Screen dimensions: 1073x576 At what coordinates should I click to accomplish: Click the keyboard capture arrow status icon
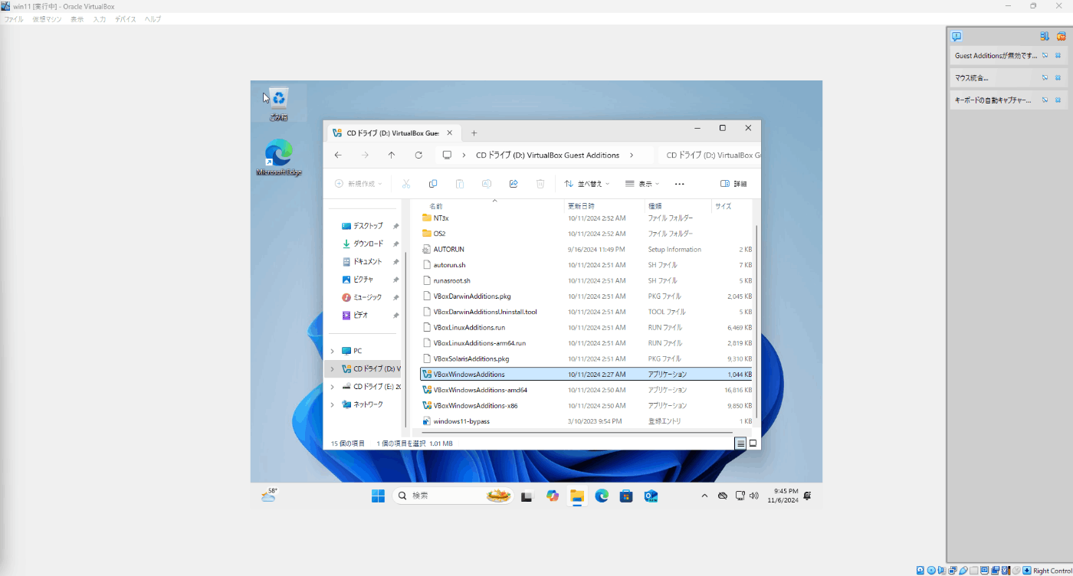(1027, 571)
